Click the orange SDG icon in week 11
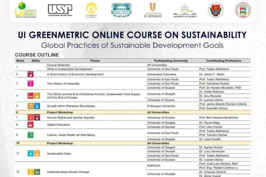 point(37,153)
